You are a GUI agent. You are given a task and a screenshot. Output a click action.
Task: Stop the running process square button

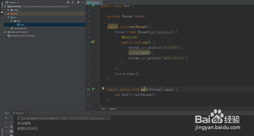pos(6,122)
